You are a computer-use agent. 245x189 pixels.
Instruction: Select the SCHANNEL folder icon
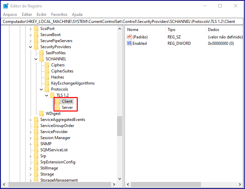(x=42, y=59)
